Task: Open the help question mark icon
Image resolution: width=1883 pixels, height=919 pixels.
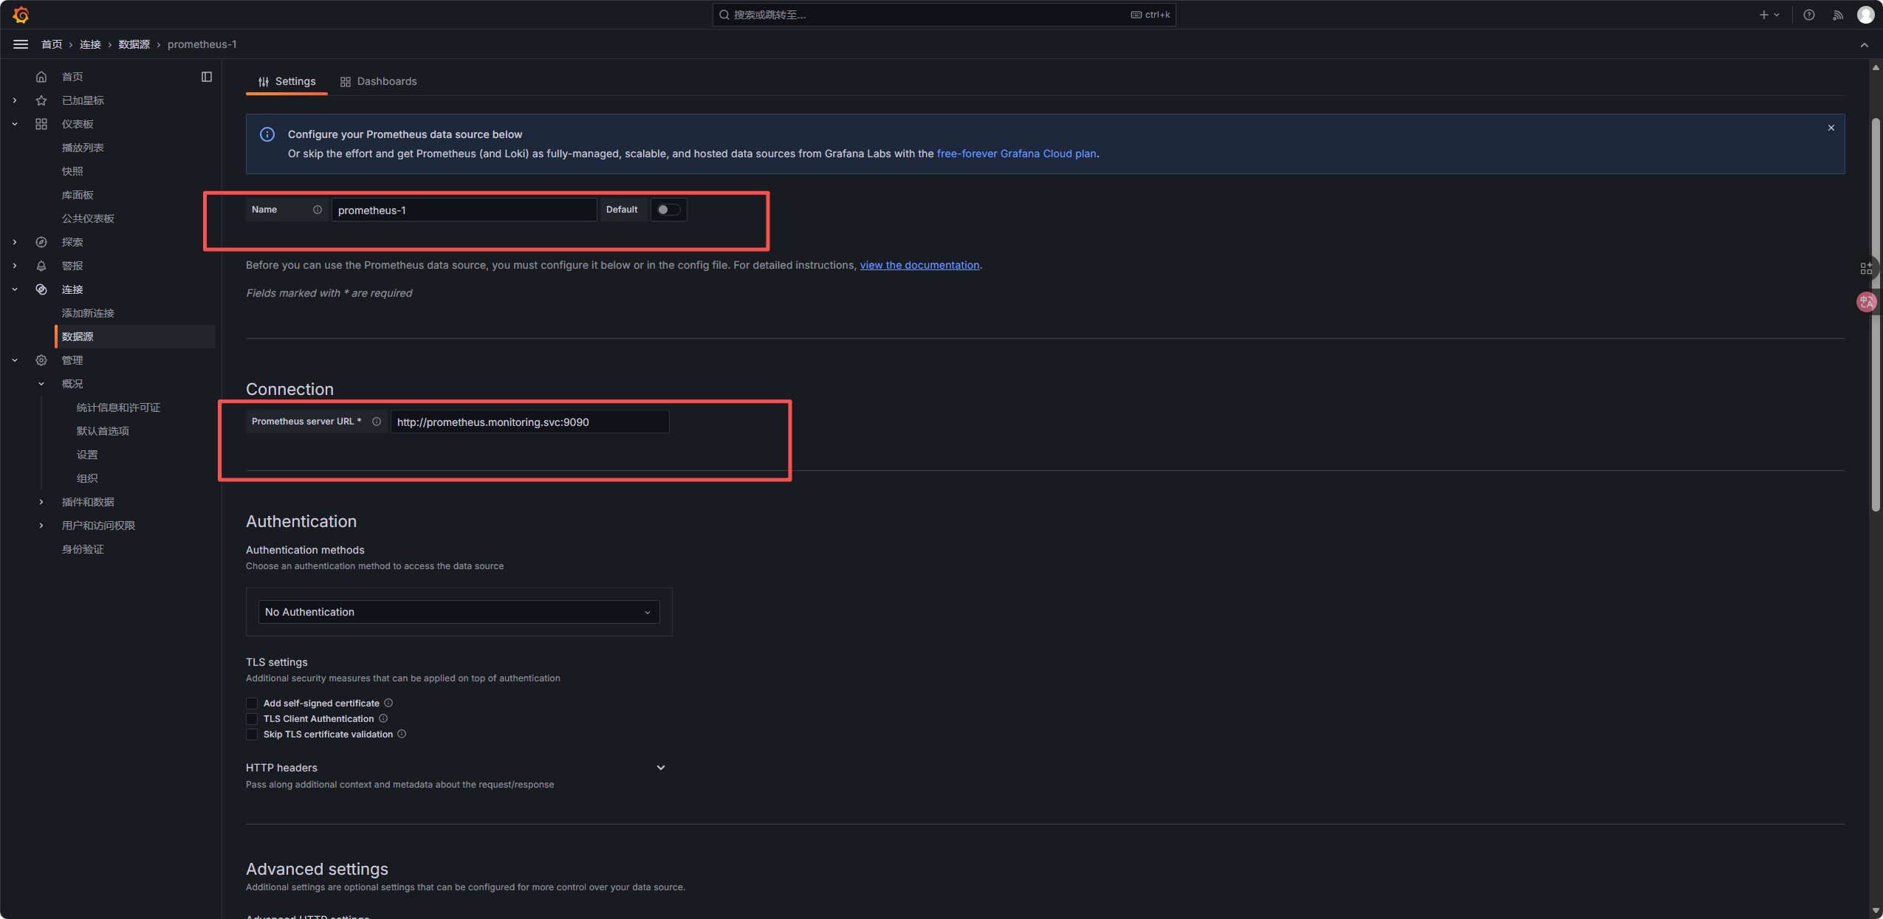Action: coord(1808,15)
